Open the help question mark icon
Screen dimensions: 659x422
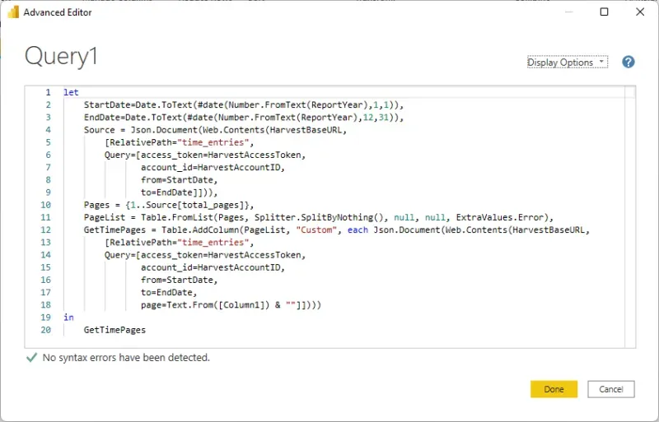[629, 63]
